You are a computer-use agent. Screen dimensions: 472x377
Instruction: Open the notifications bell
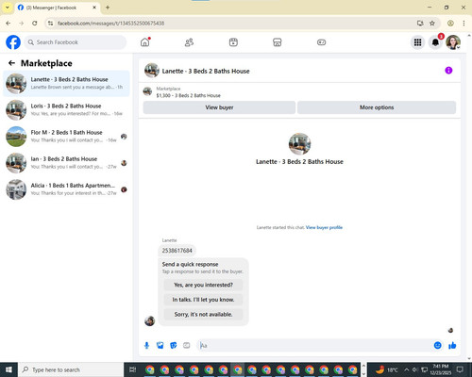pyautogui.click(x=435, y=42)
